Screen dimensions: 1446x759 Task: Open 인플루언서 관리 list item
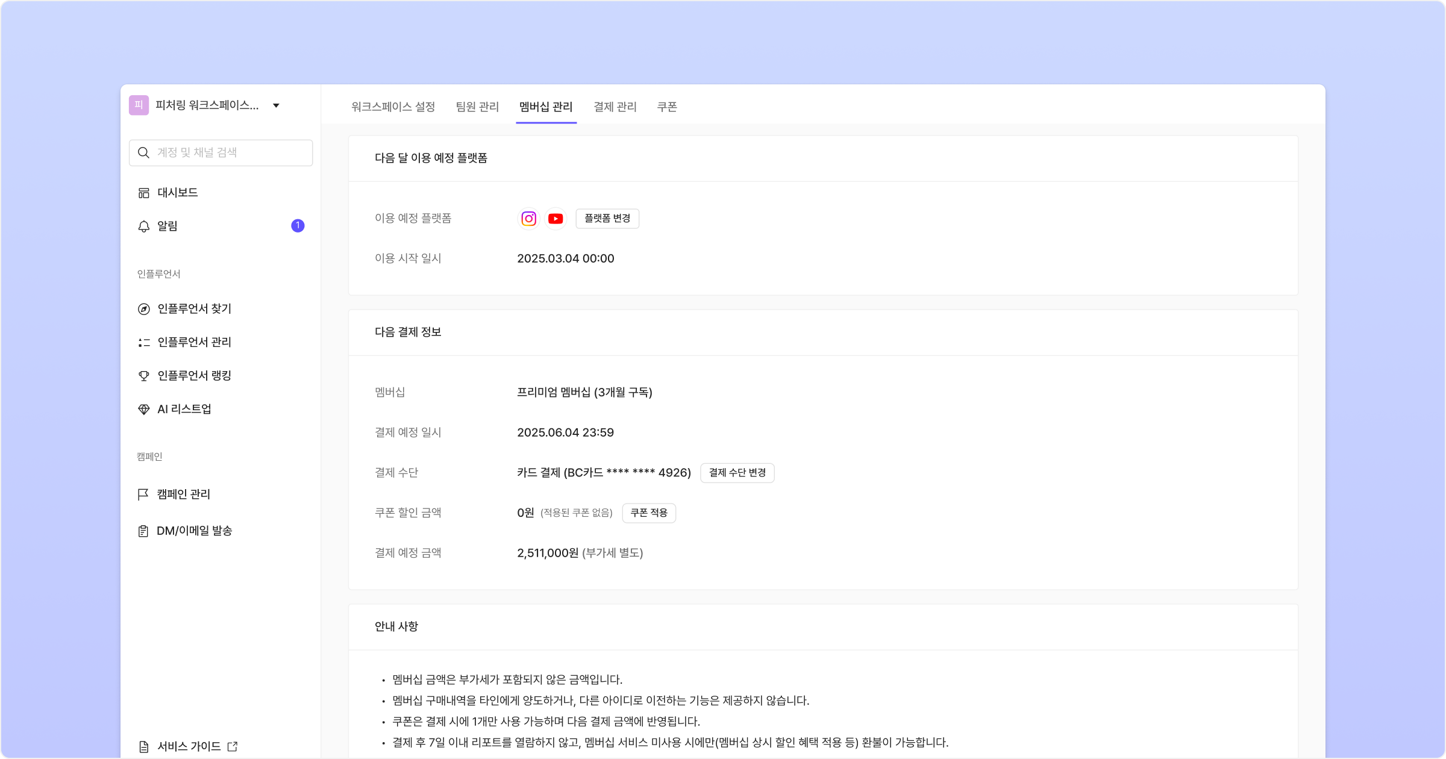click(194, 342)
